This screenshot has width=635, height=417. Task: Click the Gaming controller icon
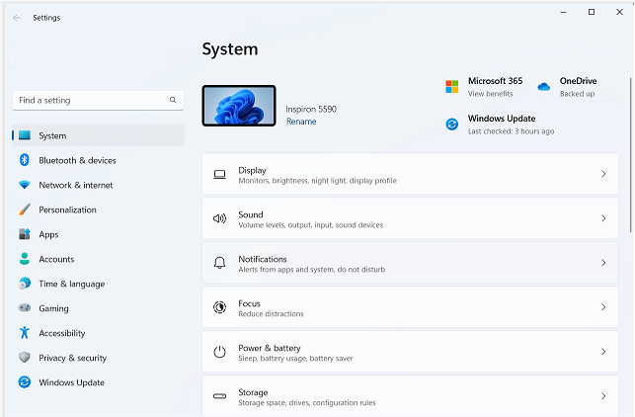(x=24, y=308)
